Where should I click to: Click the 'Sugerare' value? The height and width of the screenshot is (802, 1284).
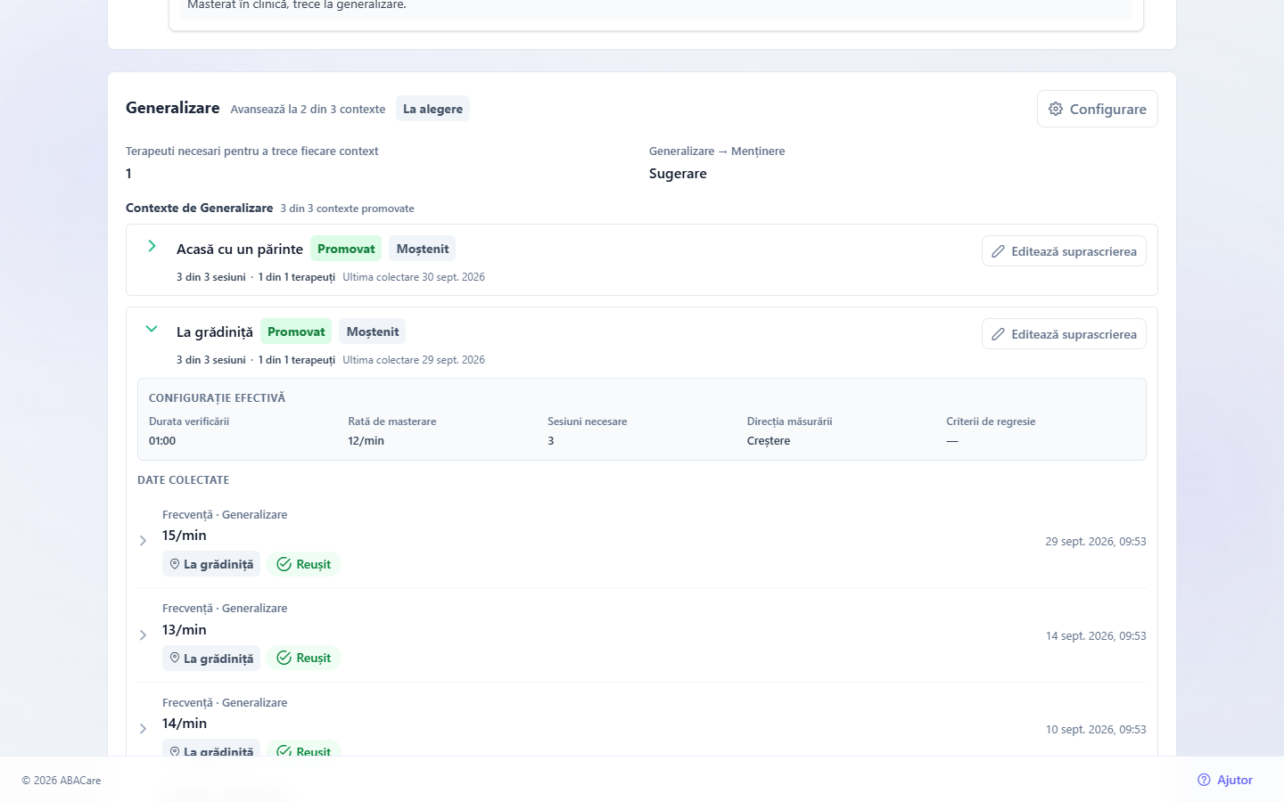click(678, 174)
